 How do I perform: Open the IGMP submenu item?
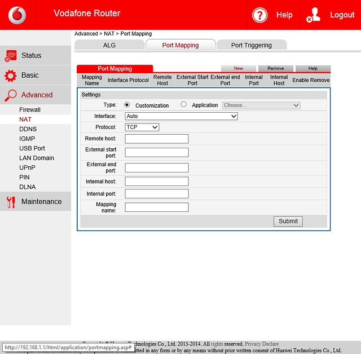pyautogui.click(x=27, y=139)
